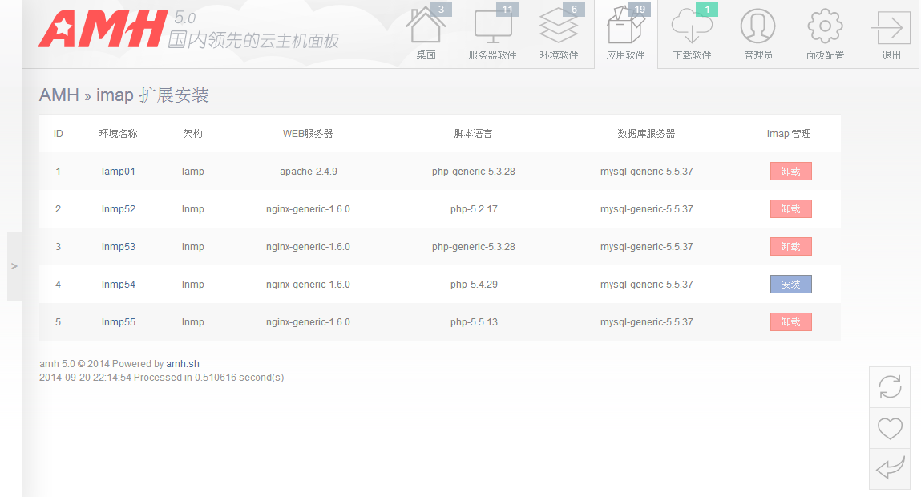Click the AMH breadcrumb link
Screen dimensions: 921x497
[59, 95]
